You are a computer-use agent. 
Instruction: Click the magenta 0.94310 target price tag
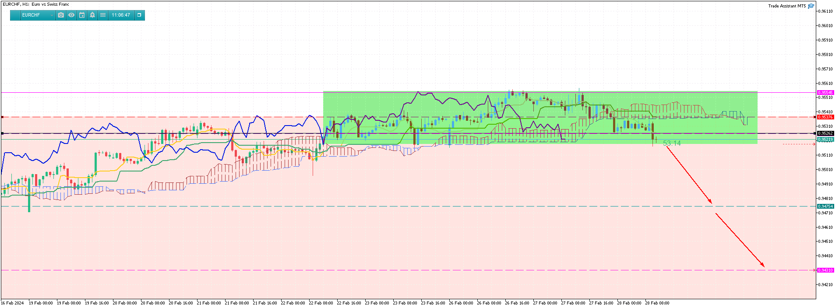pos(825,270)
